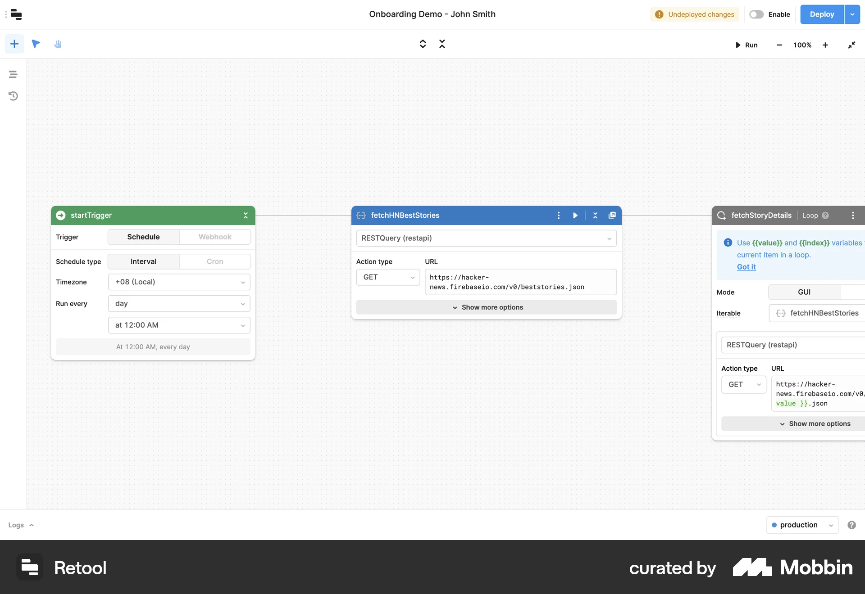The height and width of the screenshot is (594, 865).
Task: Switch trigger to Webhook
Action: pos(215,237)
